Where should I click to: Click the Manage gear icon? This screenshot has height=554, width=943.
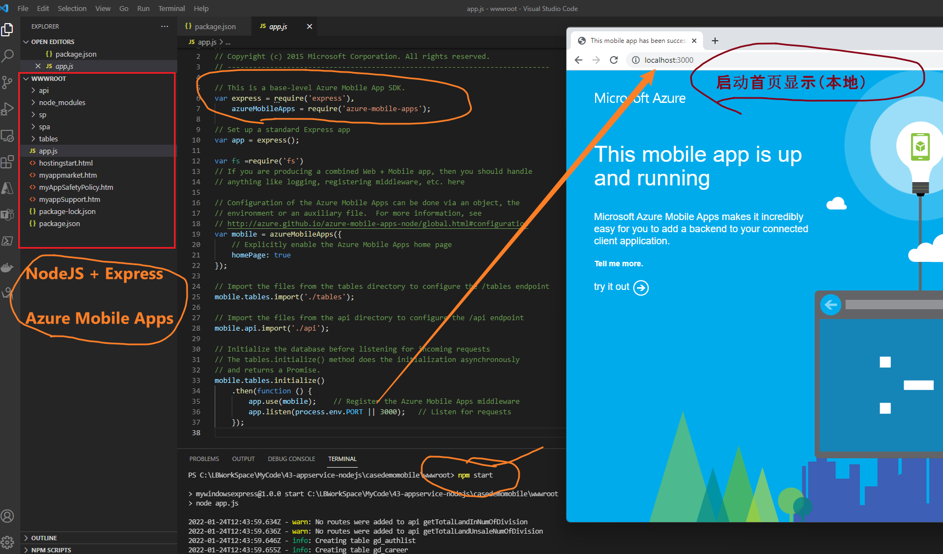point(8,542)
